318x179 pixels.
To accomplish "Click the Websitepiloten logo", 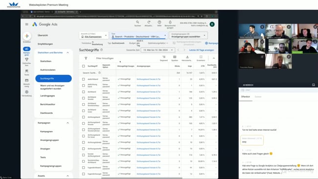I will [x=14, y=5].
